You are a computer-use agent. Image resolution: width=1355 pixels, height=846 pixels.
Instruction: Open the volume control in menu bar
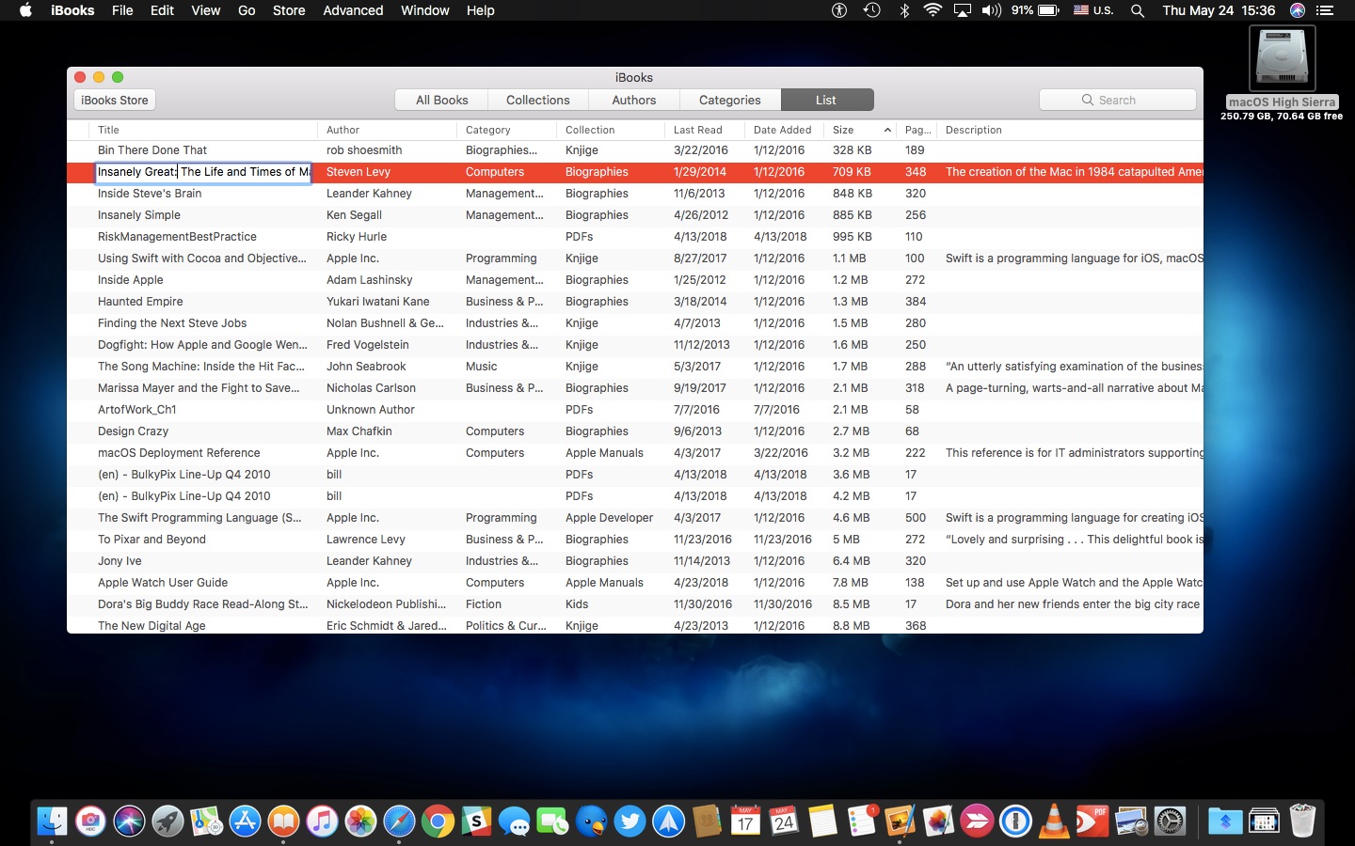click(991, 10)
